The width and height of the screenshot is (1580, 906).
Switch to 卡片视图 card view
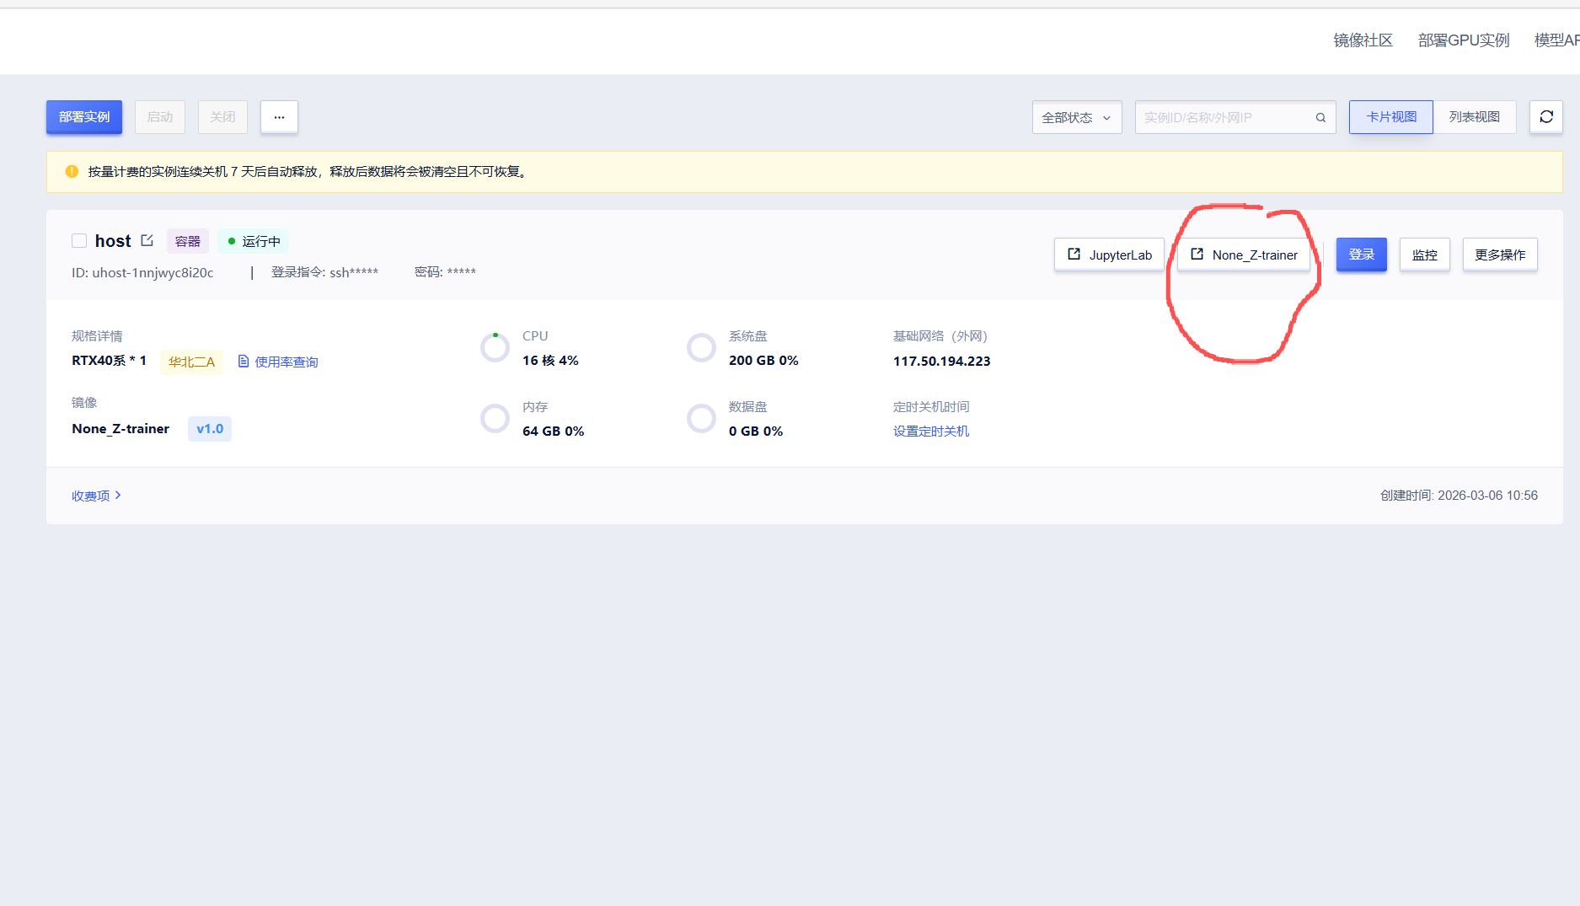(1390, 117)
